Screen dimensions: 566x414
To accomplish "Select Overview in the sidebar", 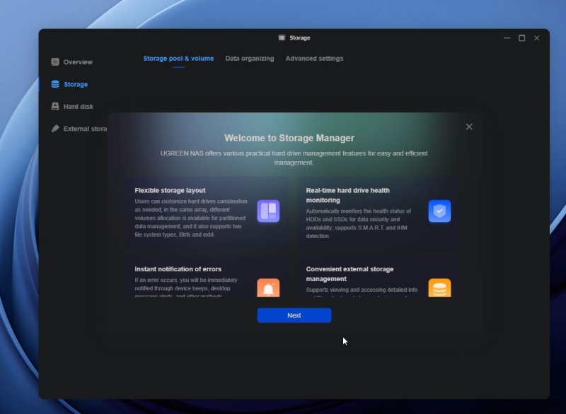I will (78, 62).
